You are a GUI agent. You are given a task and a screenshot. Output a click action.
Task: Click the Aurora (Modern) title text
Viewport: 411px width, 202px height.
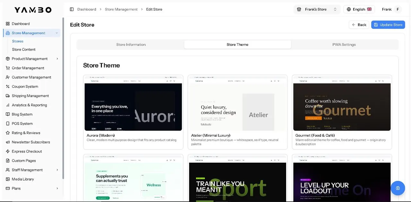(x=101, y=135)
